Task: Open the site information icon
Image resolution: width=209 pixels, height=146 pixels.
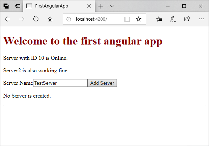Action: [69, 19]
